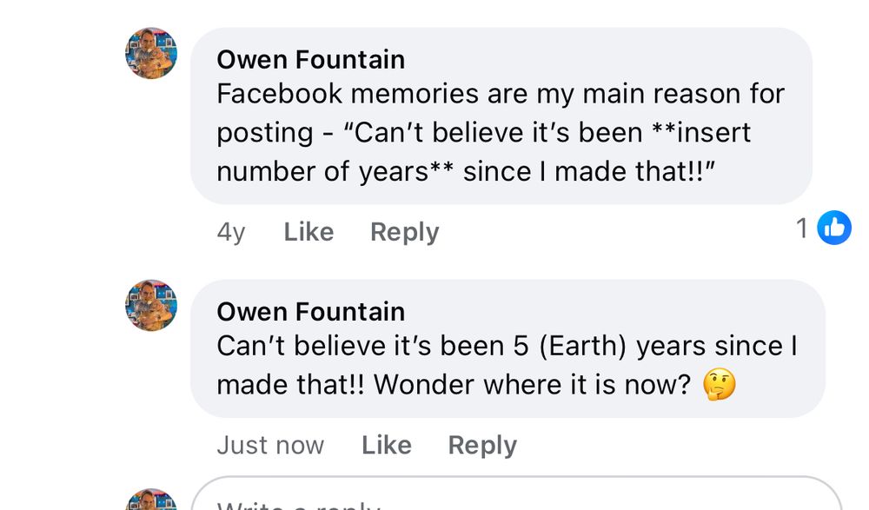The height and width of the screenshot is (510, 869).
Task: Click the thinking face emoji
Action: click(719, 384)
